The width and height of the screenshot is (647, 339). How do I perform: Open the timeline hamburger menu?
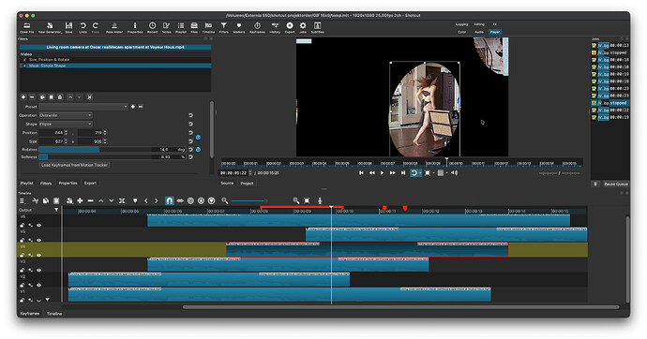tap(23, 200)
